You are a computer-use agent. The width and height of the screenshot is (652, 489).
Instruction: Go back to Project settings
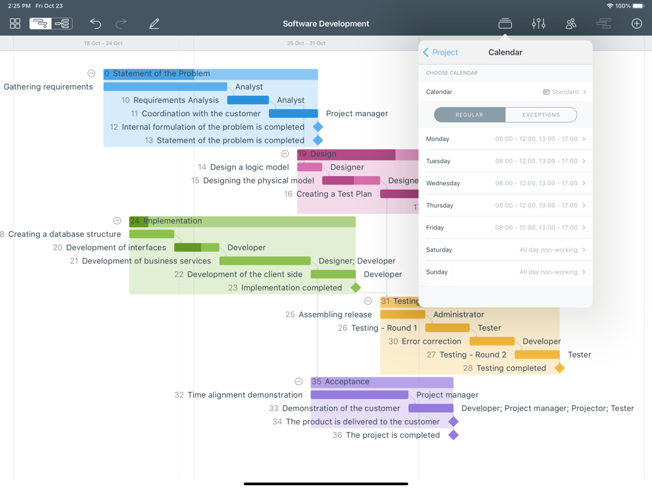point(441,52)
